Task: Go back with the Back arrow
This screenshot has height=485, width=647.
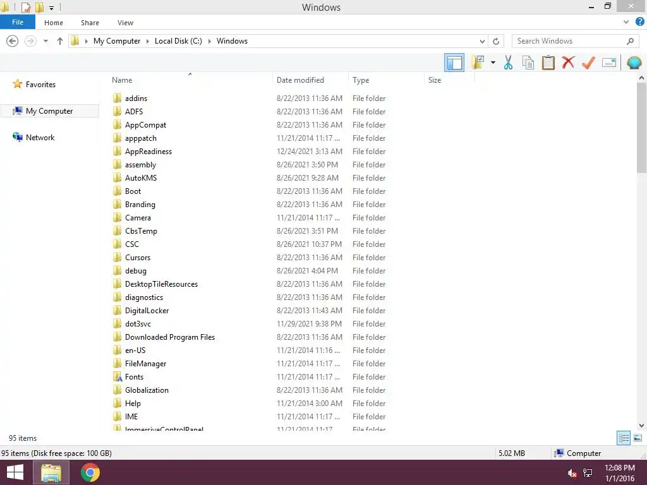Action: point(13,41)
